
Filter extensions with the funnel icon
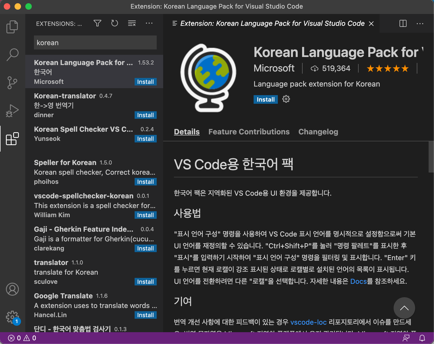(x=97, y=23)
